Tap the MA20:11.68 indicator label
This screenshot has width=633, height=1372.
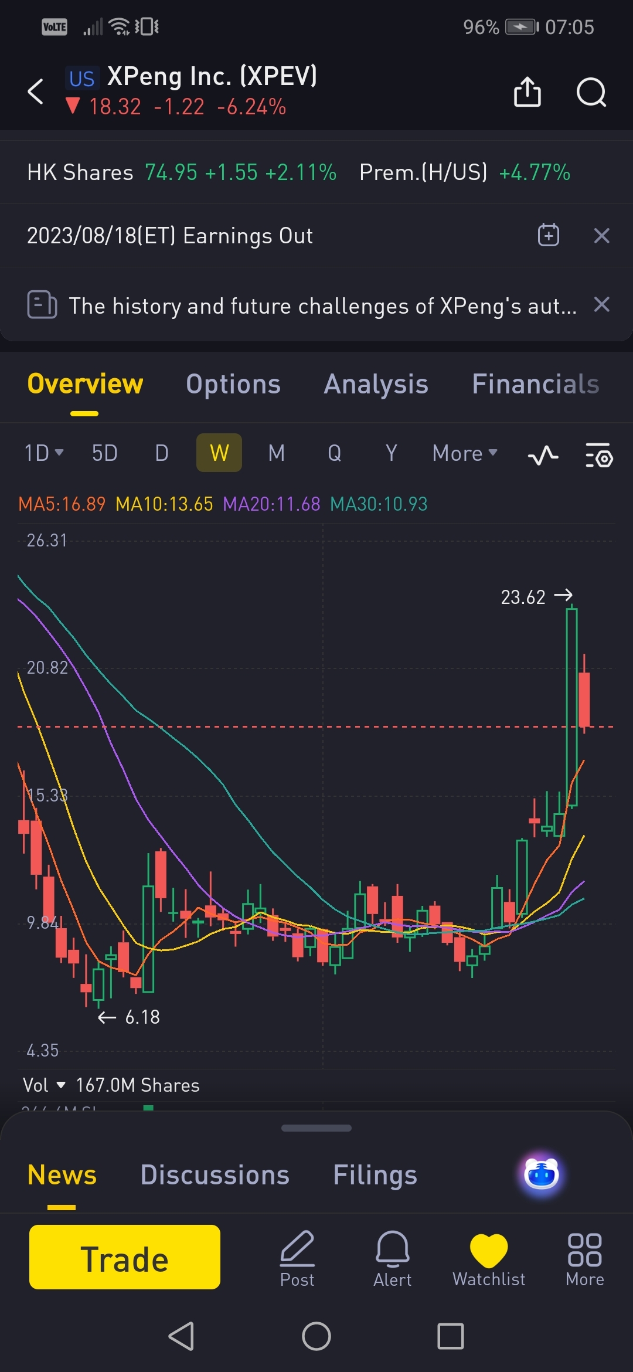click(x=271, y=504)
